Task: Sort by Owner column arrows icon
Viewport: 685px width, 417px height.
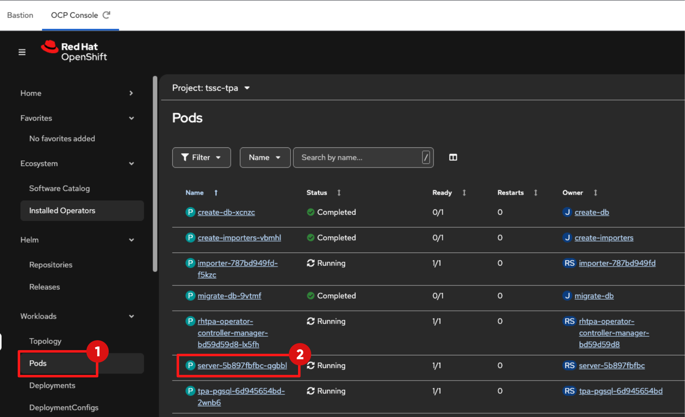Action: tap(595, 193)
